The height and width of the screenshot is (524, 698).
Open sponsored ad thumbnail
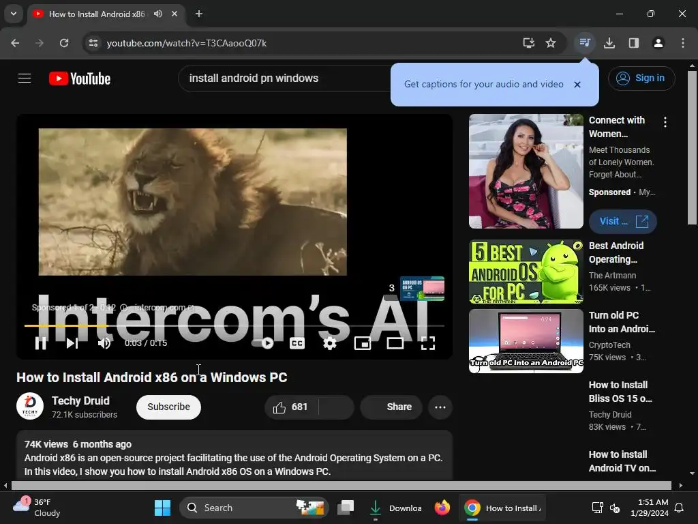click(526, 171)
